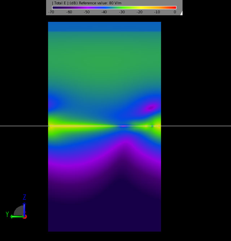Click the 0 dB label on the legend

(175, 12)
